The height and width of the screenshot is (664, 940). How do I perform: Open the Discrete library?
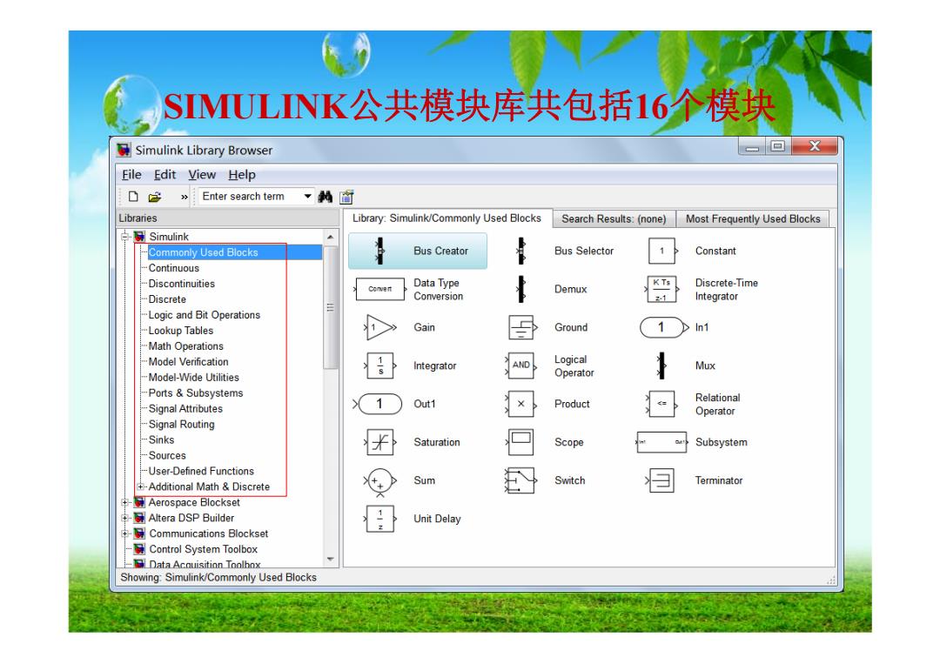(167, 299)
